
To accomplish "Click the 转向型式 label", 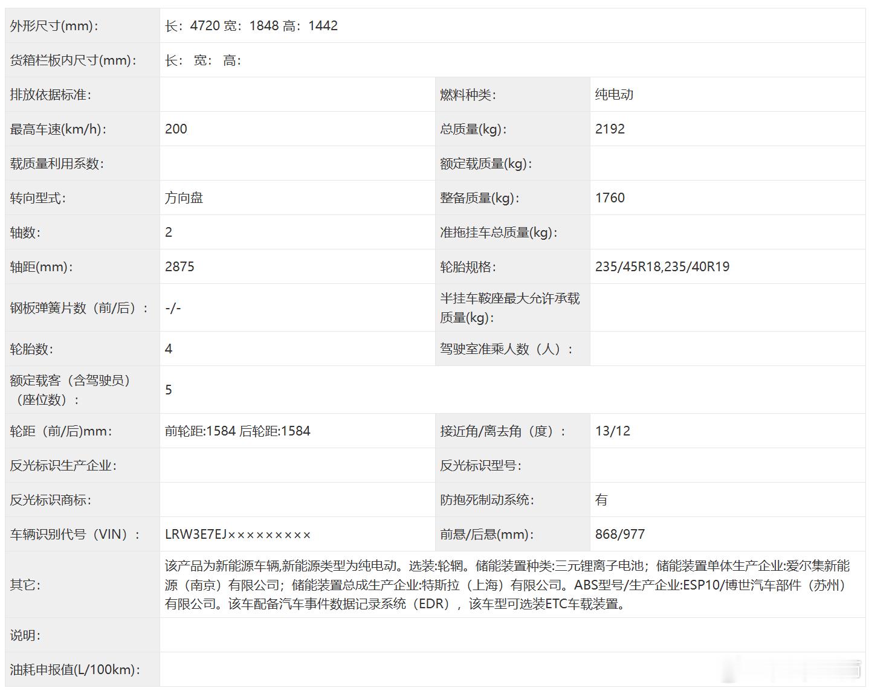I will [x=38, y=198].
